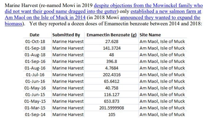Select the 201.5999908 dose cell

[x=112, y=108]
